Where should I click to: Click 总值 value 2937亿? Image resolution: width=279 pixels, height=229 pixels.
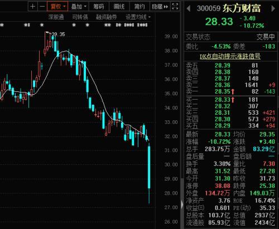pyautogui.click(x=265, y=215)
